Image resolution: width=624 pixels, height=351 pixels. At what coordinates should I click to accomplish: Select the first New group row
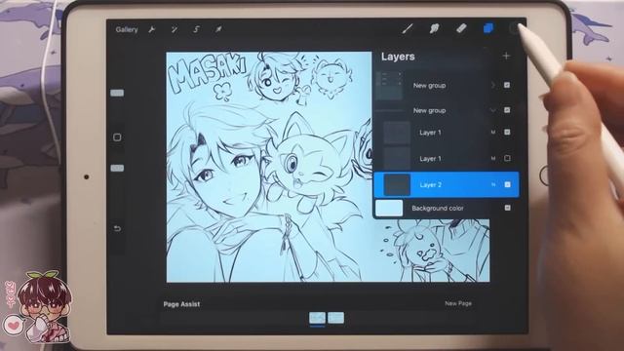(x=446, y=85)
